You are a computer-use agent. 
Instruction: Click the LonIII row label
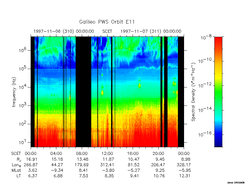tap(17, 165)
